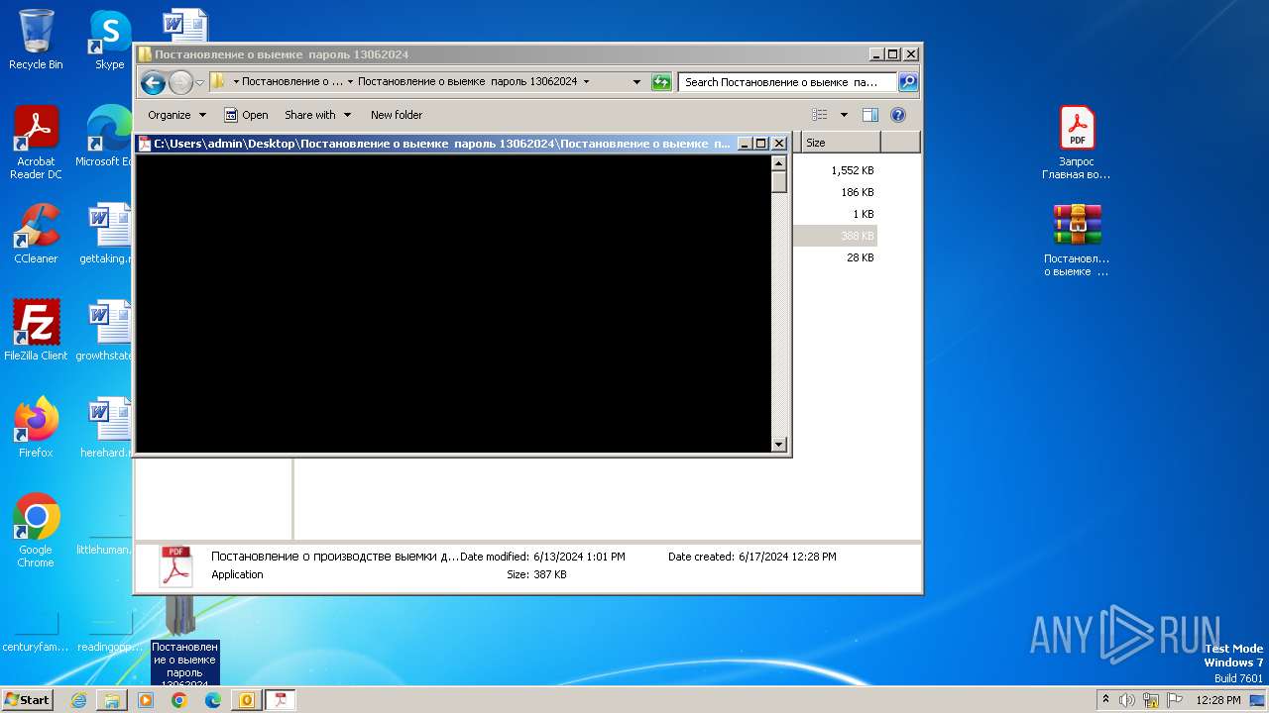
Task: Open the Recycle Bin desktop icon
Action: [36, 40]
